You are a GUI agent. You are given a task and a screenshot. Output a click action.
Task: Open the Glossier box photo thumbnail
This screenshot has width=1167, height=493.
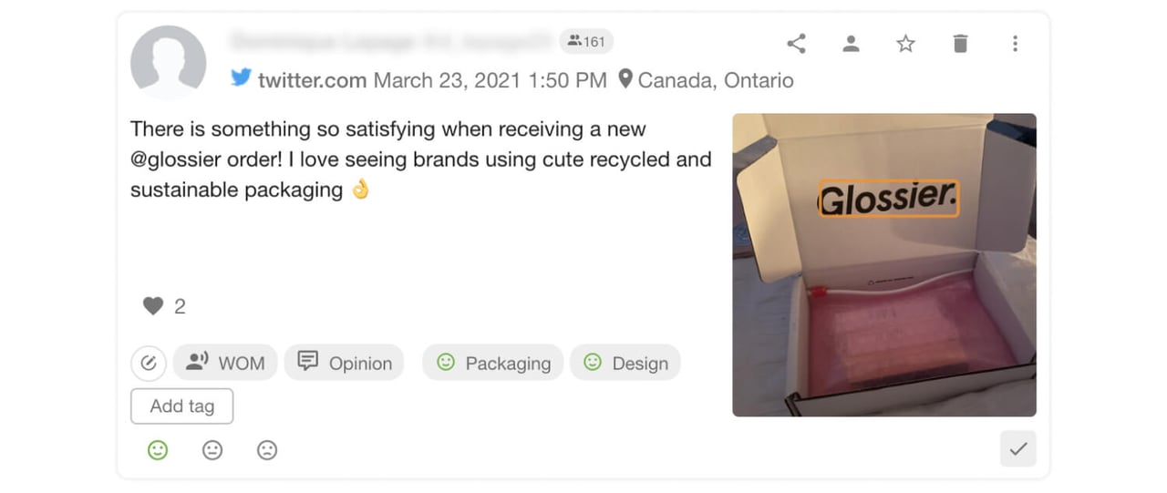click(883, 264)
